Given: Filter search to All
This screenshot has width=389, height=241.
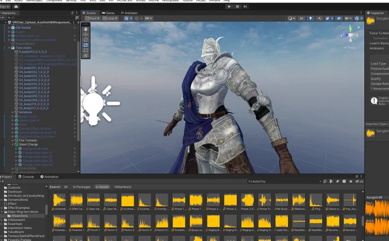Looking at the screenshot, I should (66, 187).
